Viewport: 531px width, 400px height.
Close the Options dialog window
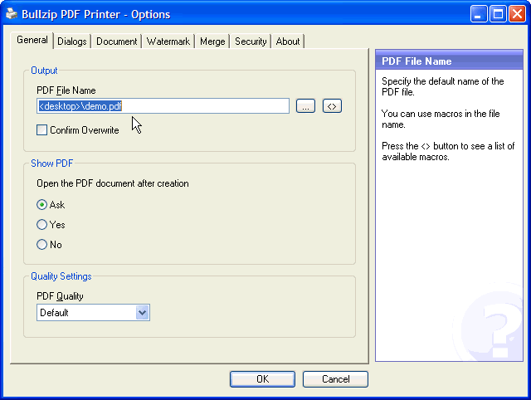pyautogui.click(x=516, y=14)
